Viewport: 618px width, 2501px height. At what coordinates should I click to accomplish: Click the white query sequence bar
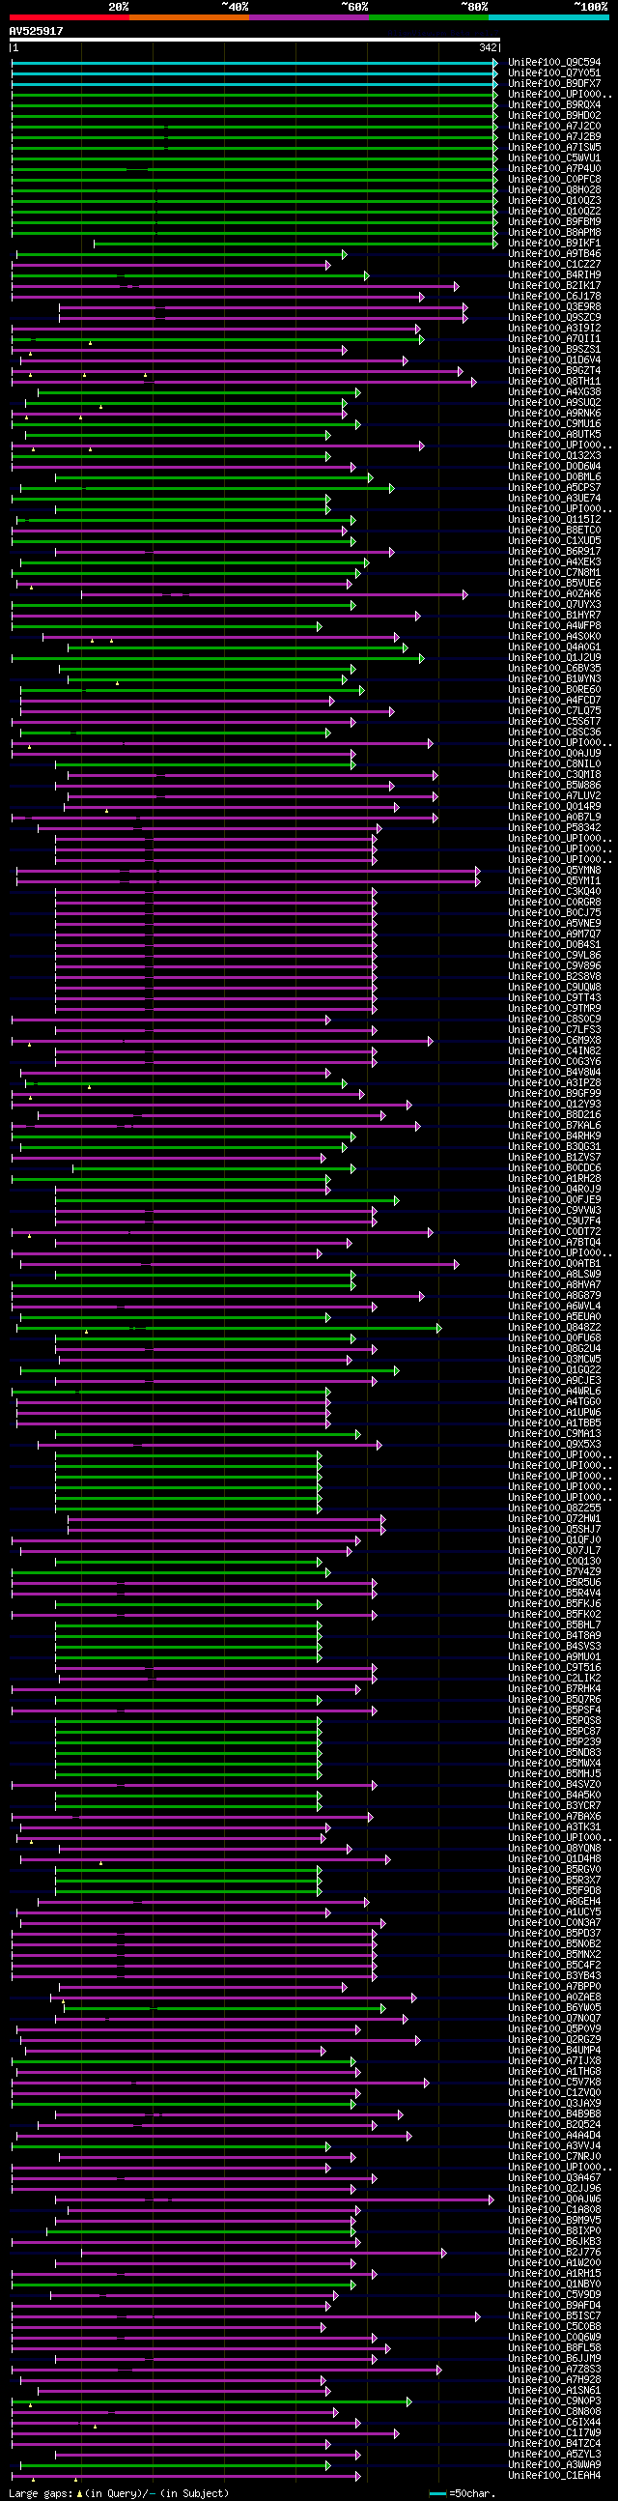coord(254,40)
